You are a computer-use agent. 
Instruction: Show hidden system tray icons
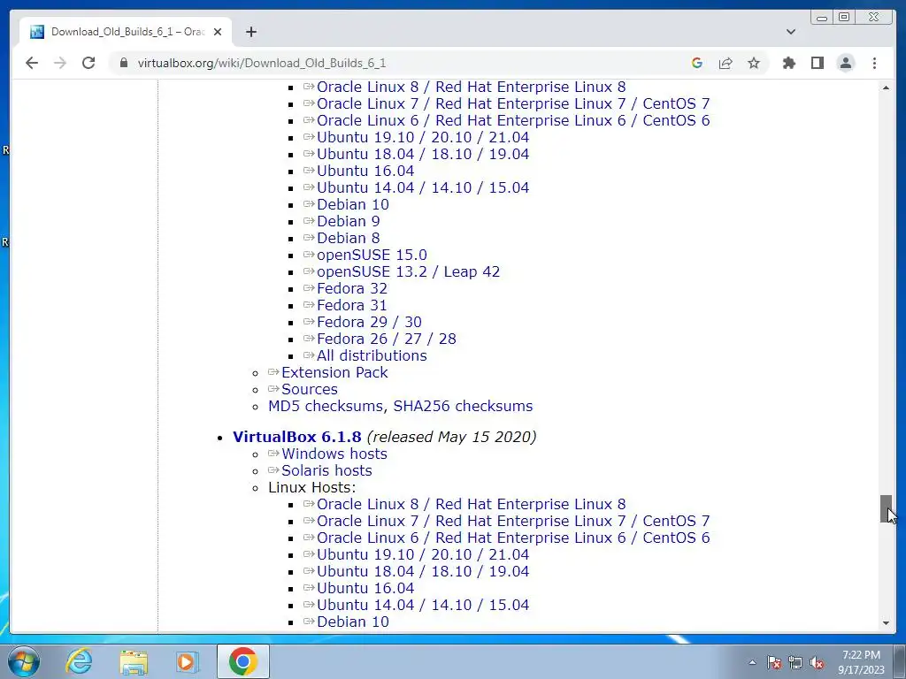(x=752, y=662)
